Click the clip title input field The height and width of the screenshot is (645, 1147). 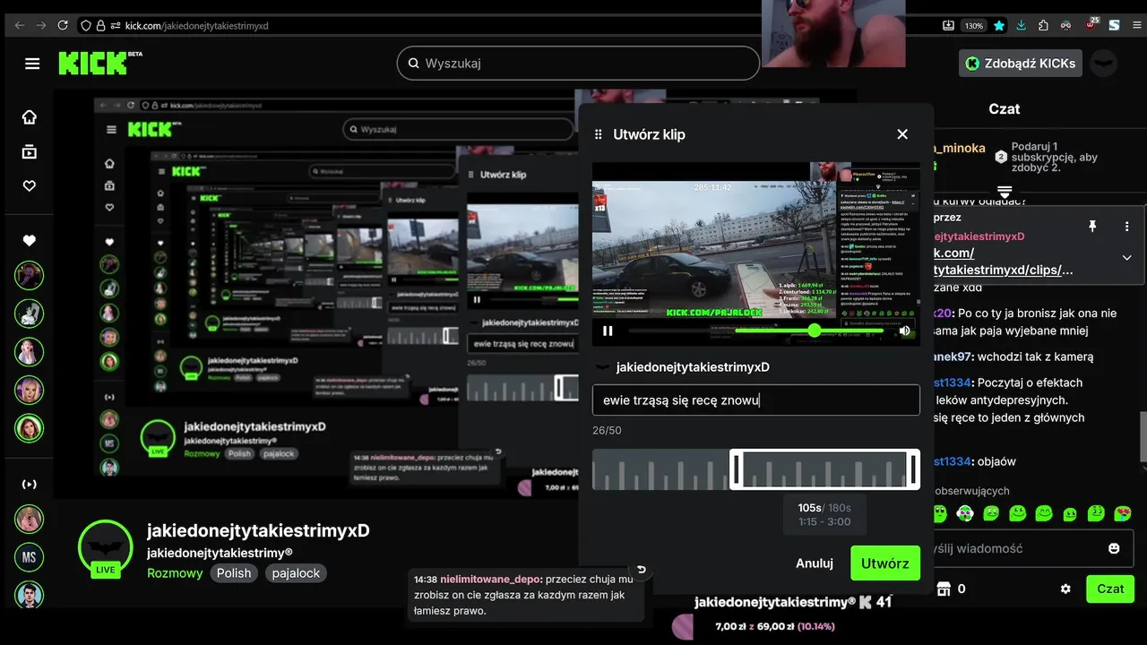tap(755, 400)
